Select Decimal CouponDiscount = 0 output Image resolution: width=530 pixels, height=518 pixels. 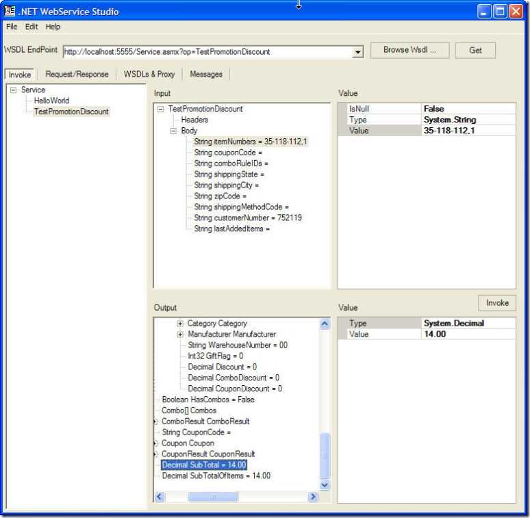tap(235, 389)
